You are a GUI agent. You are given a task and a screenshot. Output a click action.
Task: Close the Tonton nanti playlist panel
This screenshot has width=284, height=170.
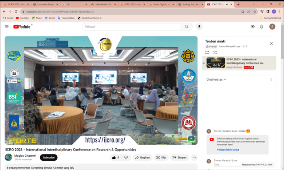(x=271, y=43)
